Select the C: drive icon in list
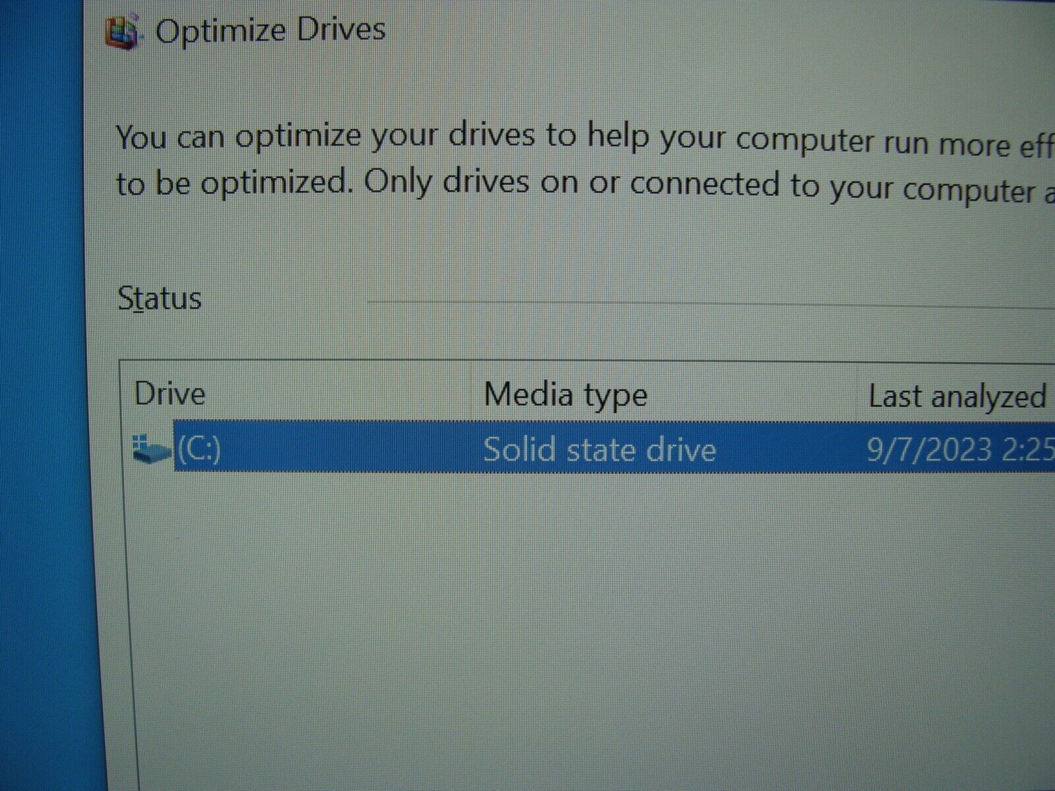Viewport: 1055px width, 791px height. (x=151, y=448)
